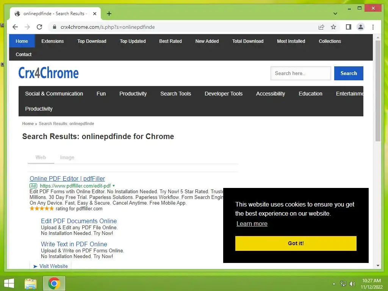Open the tab search chevron
Image resolution: width=388 pixels, height=291 pixels.
(335, 14)
